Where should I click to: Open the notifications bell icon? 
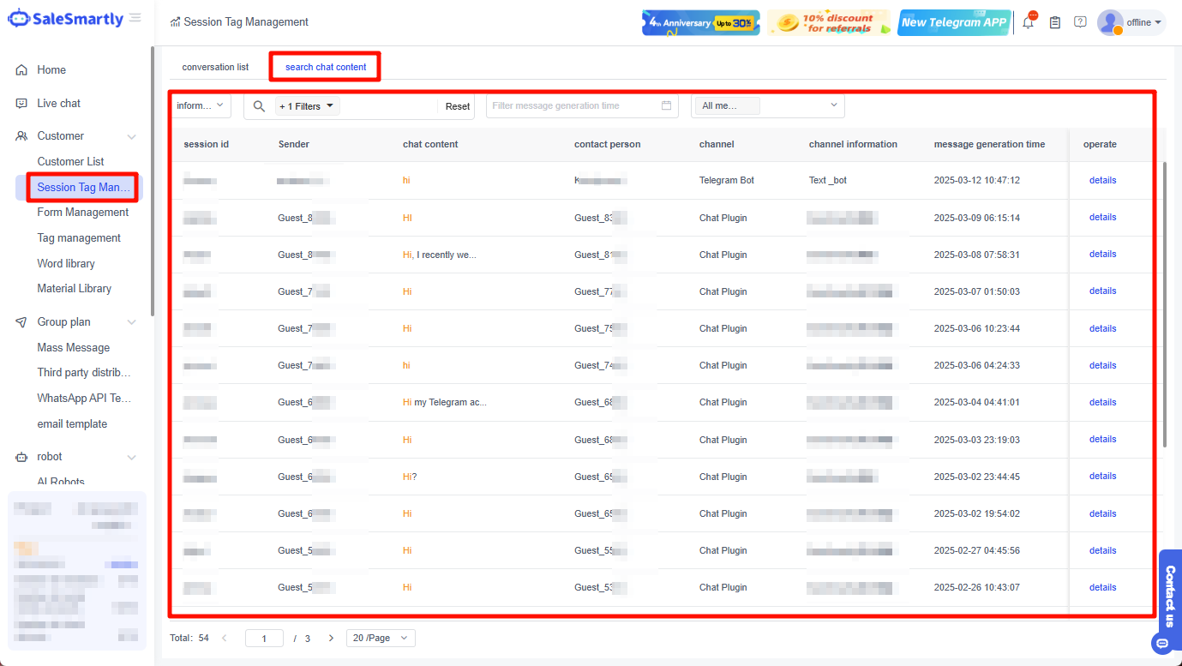coord(1028,21)
